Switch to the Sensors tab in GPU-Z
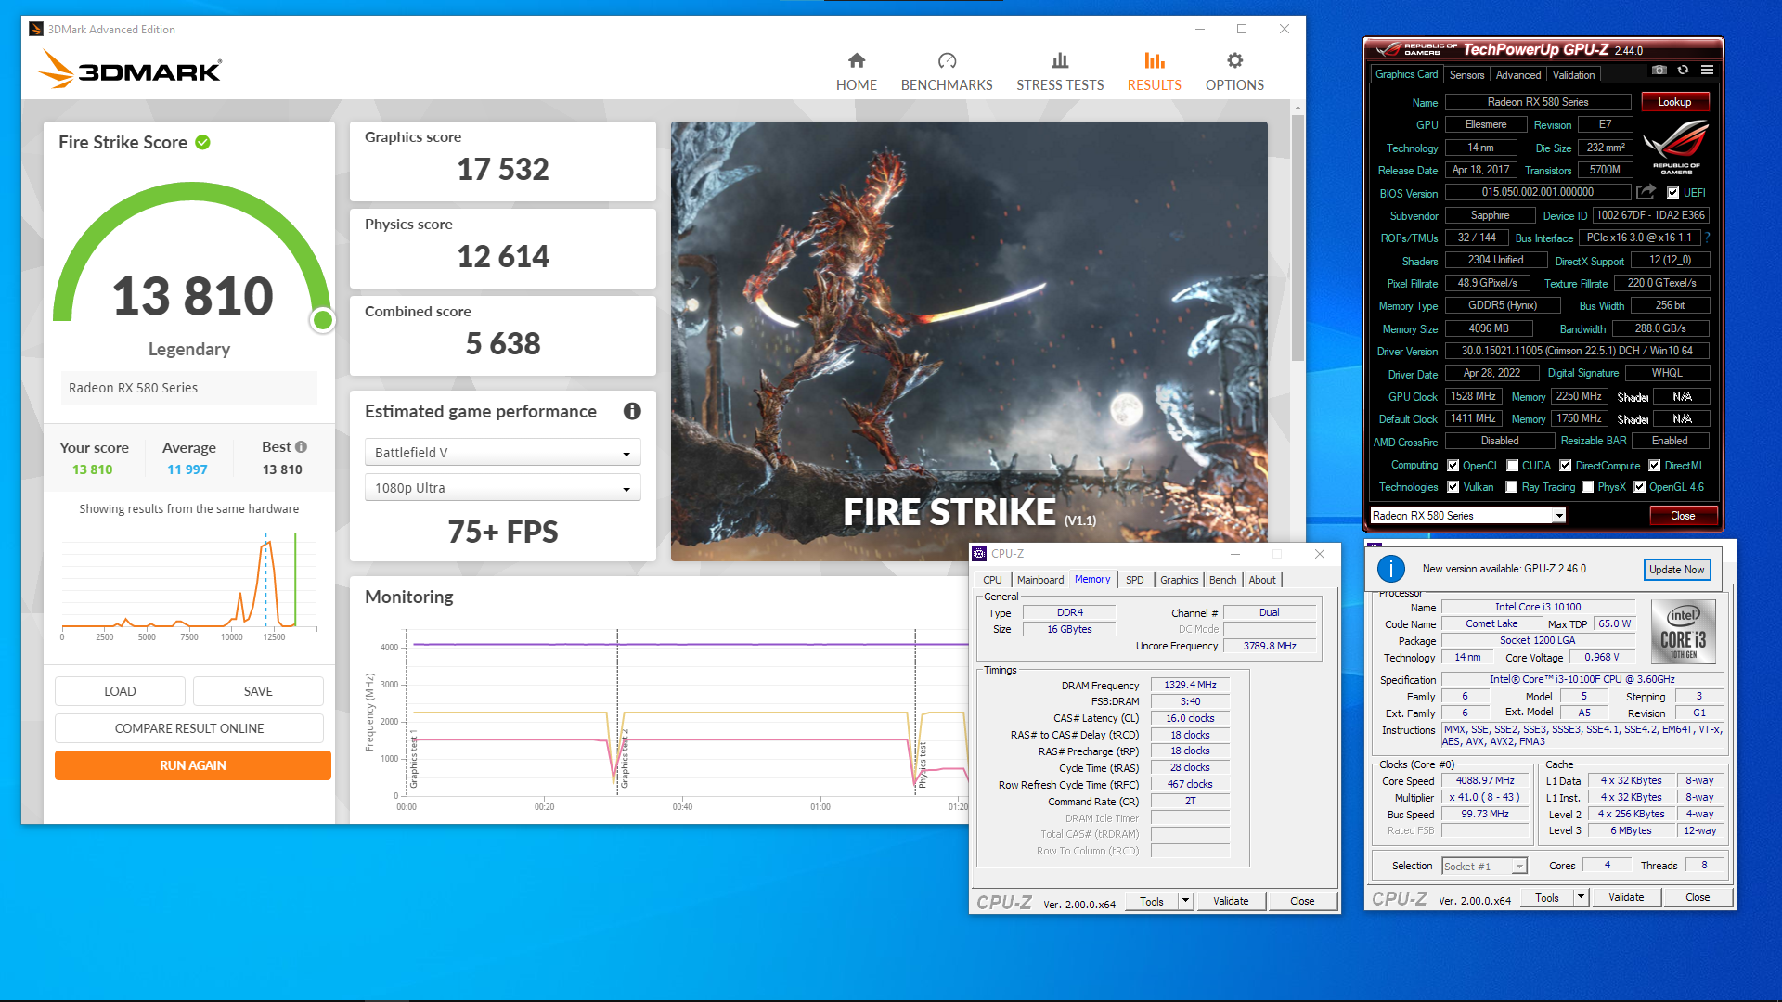The height and width of the screenshot is (1002, 1782). click(x=1466, y=75)
